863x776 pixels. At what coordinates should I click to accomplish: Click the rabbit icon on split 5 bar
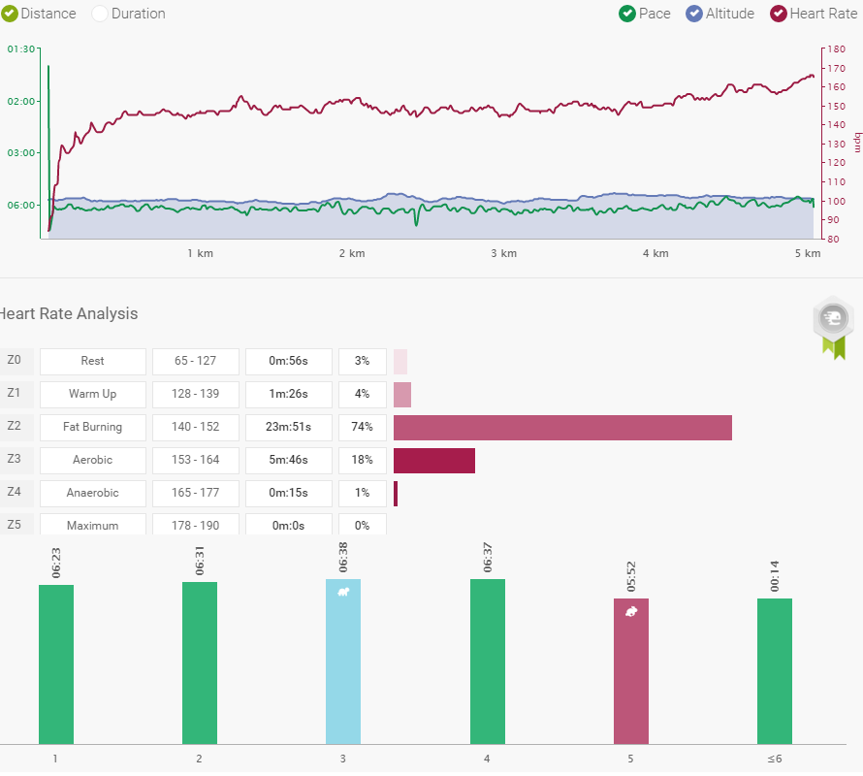pyautogui.click(x=631, y=612)
